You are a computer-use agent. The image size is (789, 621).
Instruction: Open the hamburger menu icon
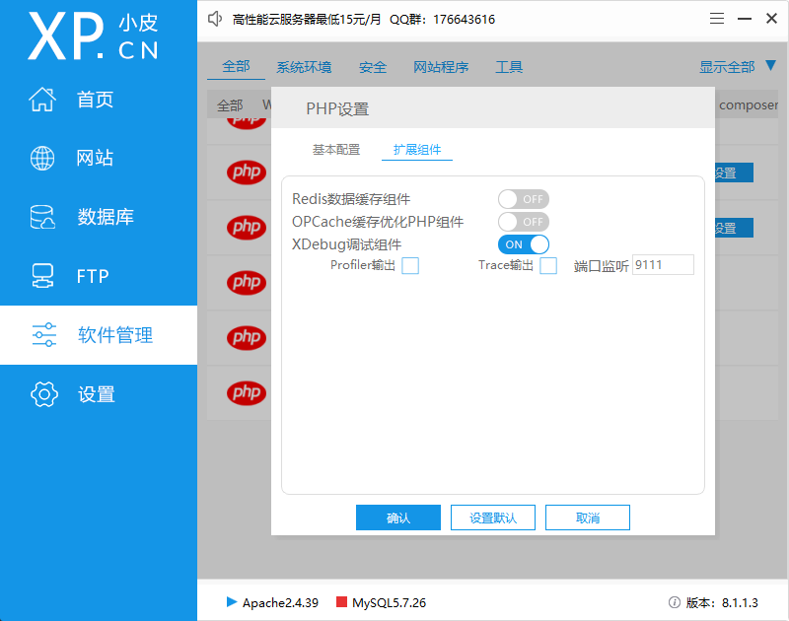coord(718,19)
